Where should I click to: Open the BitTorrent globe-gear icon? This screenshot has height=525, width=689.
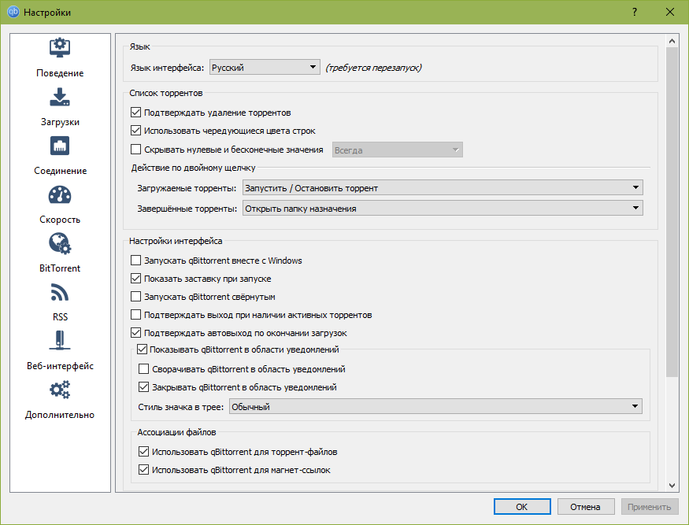(x=60, y=243)
